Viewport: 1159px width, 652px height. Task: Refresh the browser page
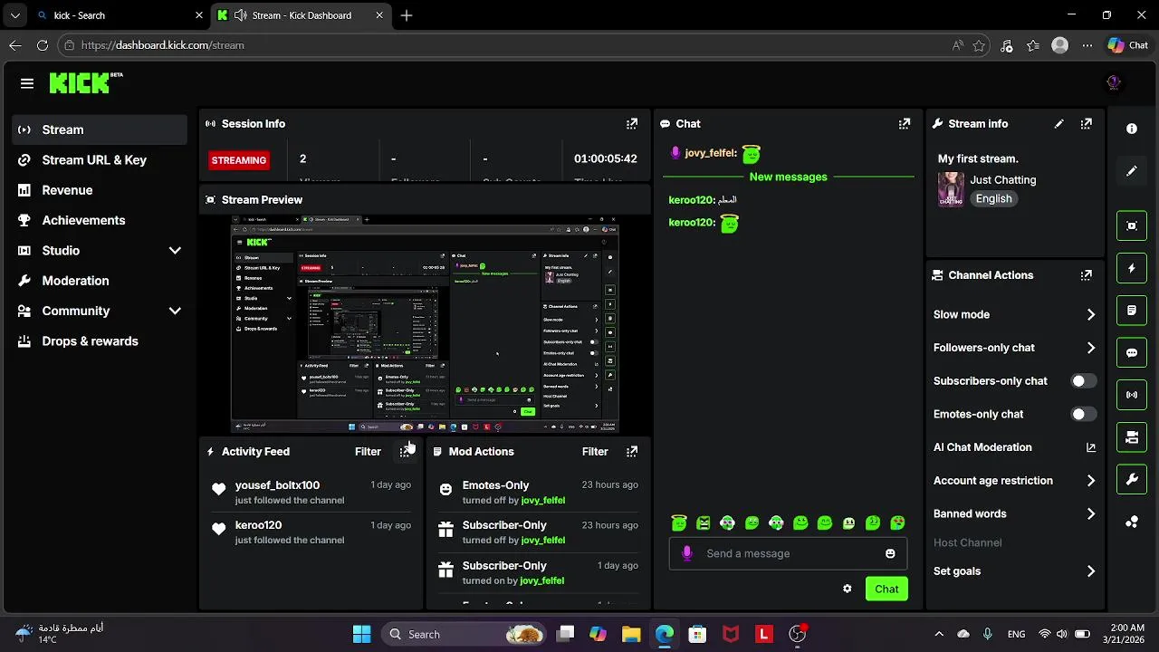pos(43,45)
